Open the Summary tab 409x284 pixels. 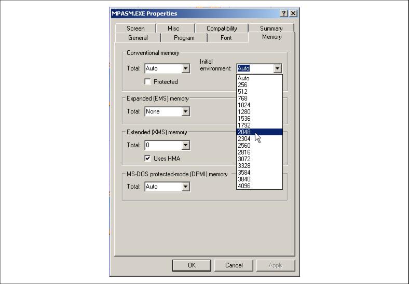coord(271,28)
